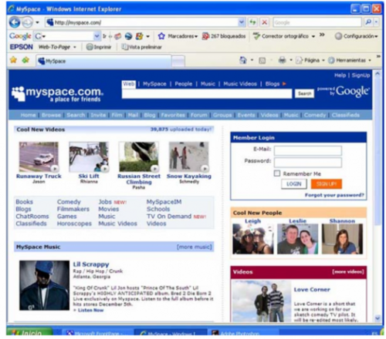Click the Vista preliminar icon

(x=124, y=47)
